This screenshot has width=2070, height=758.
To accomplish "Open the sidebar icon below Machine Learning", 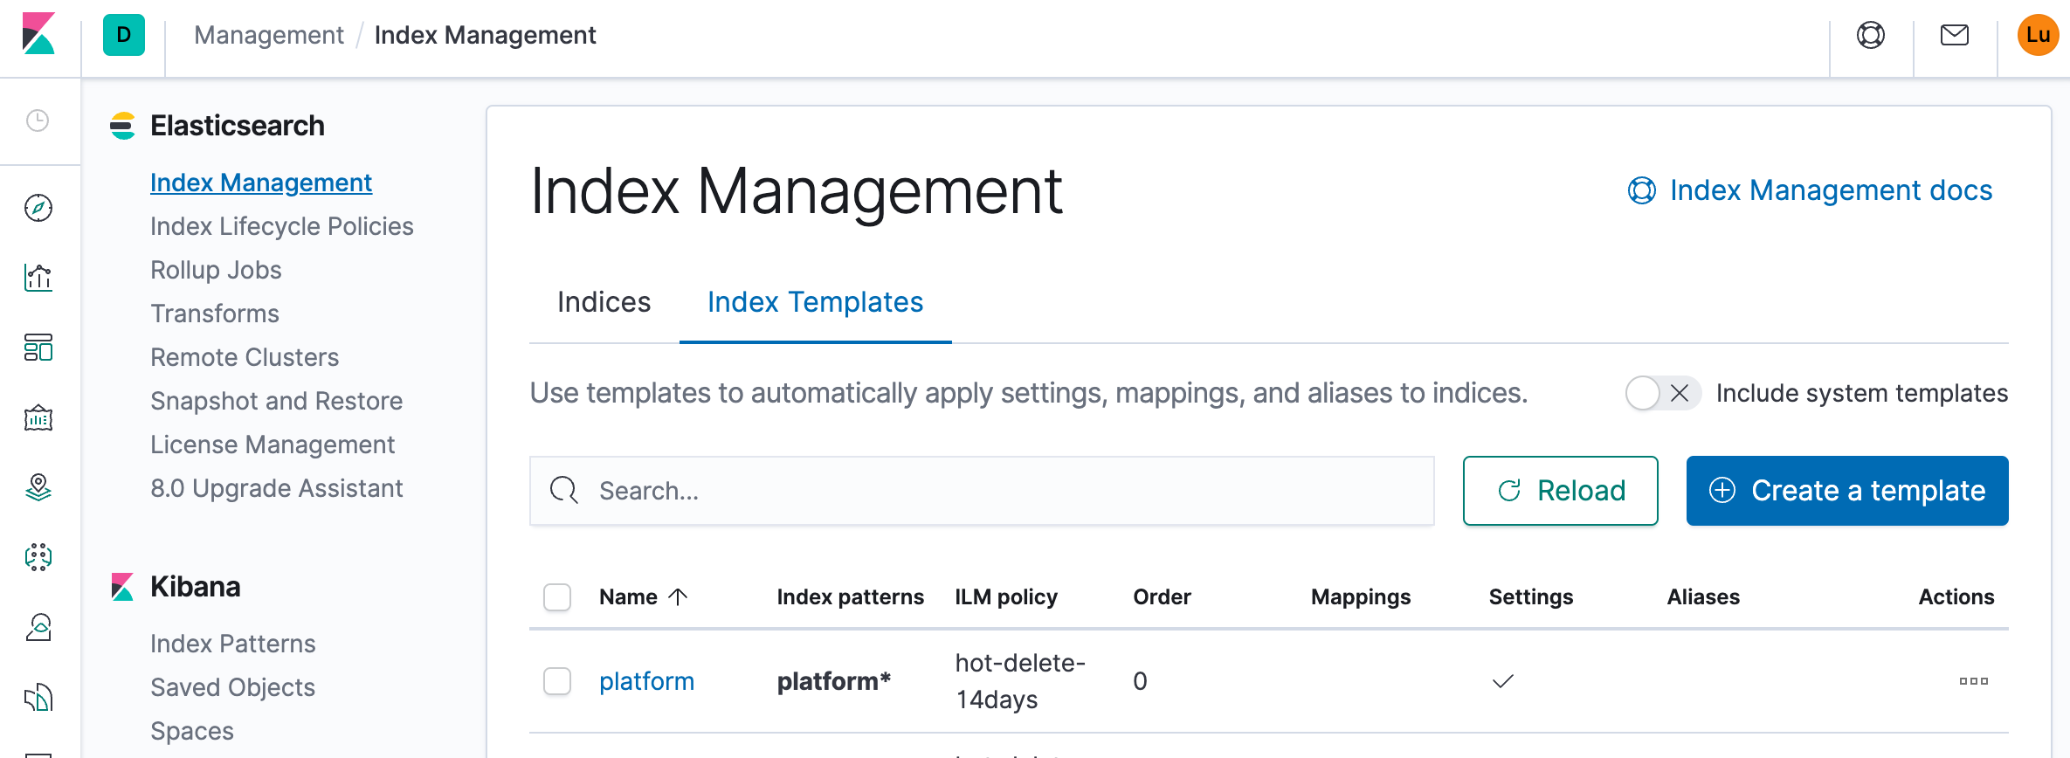I will [x=38, y=627].
